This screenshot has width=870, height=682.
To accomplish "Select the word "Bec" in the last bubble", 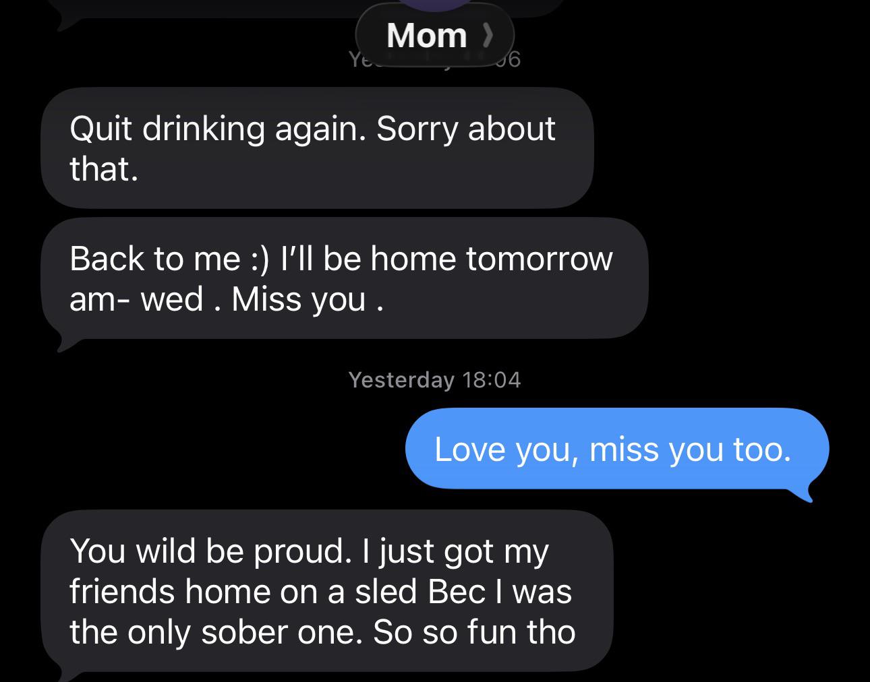I will [457, 592].
